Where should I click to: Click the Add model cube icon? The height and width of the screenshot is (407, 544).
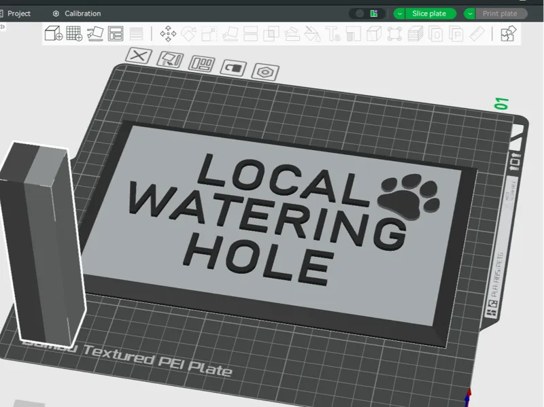coord(54,33)
